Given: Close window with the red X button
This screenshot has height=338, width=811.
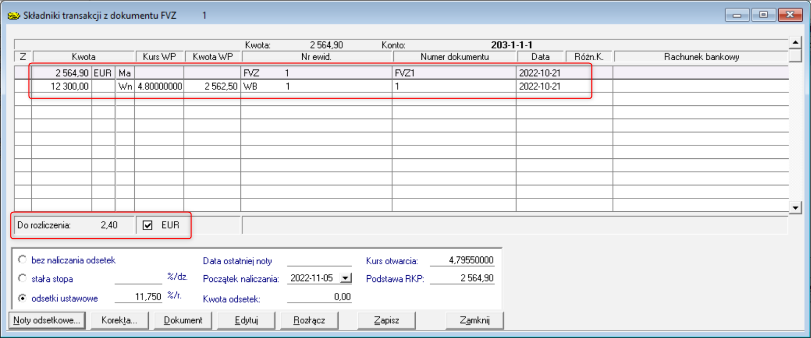Looking at the screenshot, I should 790,15.
